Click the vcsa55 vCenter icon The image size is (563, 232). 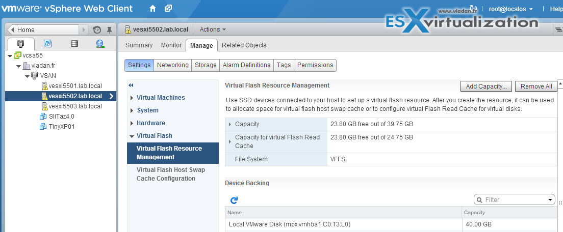point(17,55)
